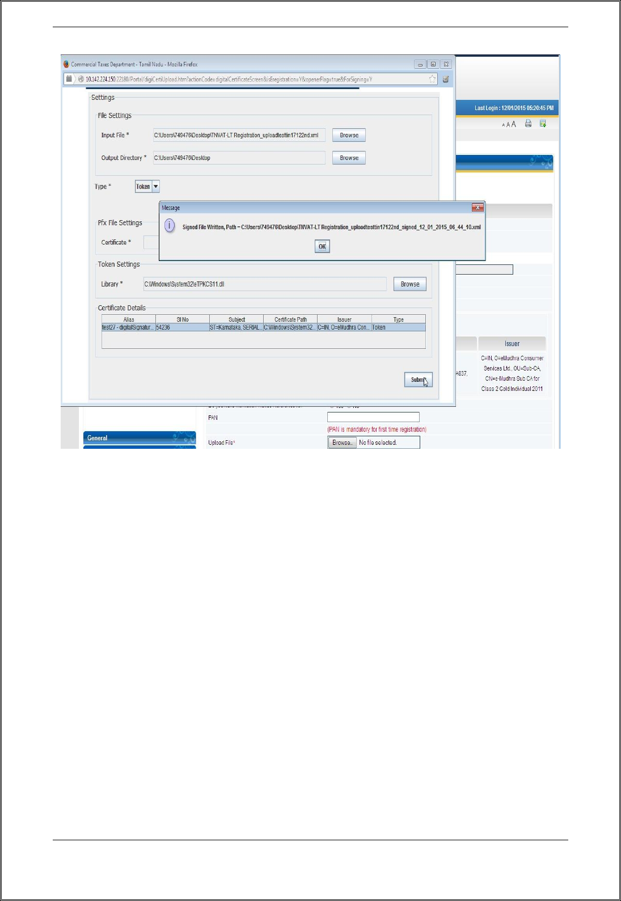The width and height of the screenshot is (621, 901).
Task: Click the Alias column header
Action: (129, 319)
